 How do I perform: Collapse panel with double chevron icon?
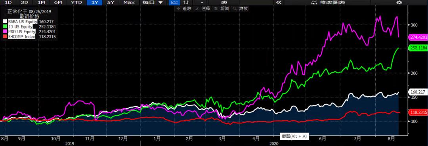point(279,2)
